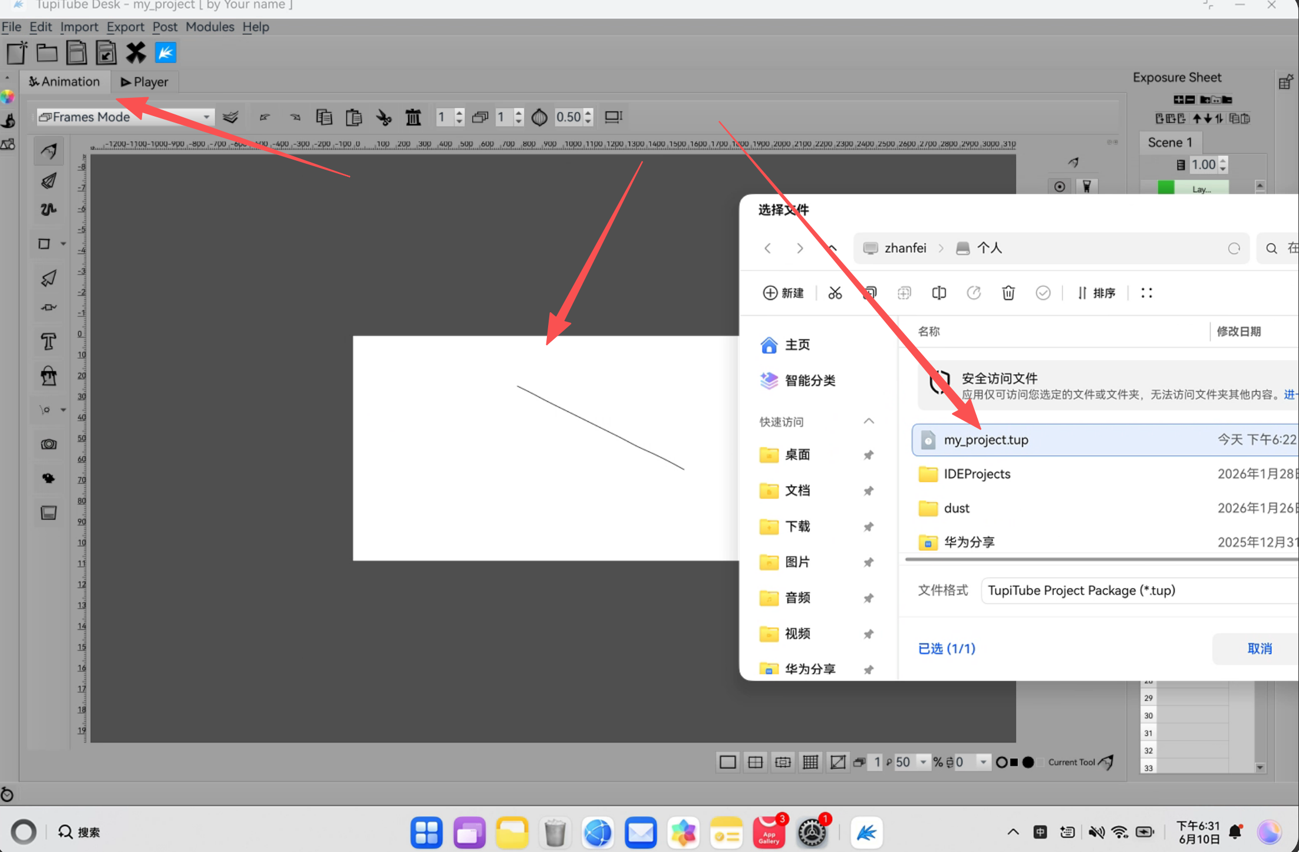Screen dimensions: 1299x852
Task: Click the Save Project icon
Action: coord(77,52)
